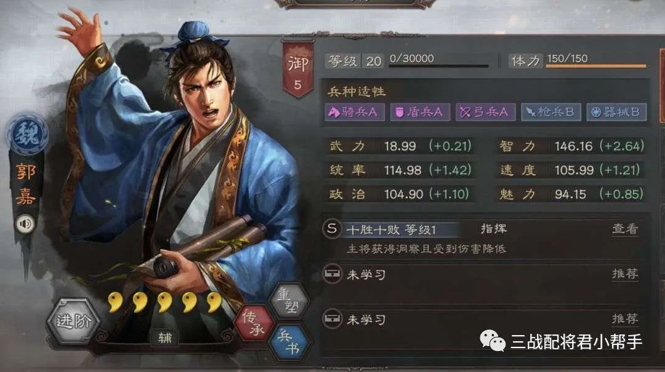Open the 传承 red hexagon icon

click(x=254, y=323)
